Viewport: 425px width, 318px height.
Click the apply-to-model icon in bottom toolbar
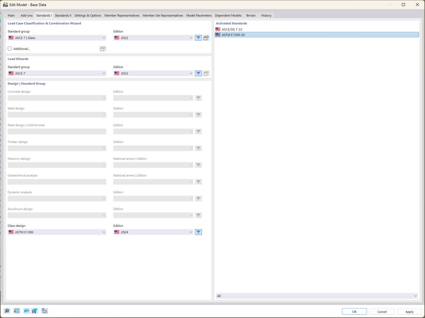coord(26,311)
